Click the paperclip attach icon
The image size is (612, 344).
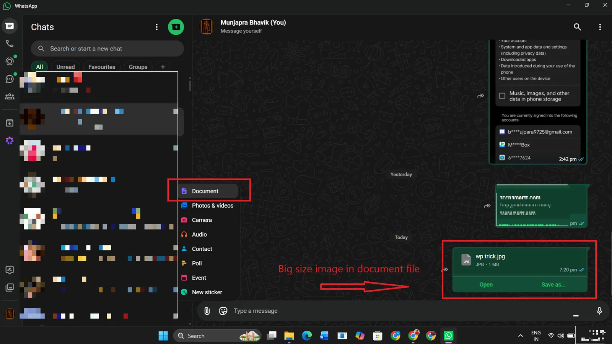click(x=207, y=311)
